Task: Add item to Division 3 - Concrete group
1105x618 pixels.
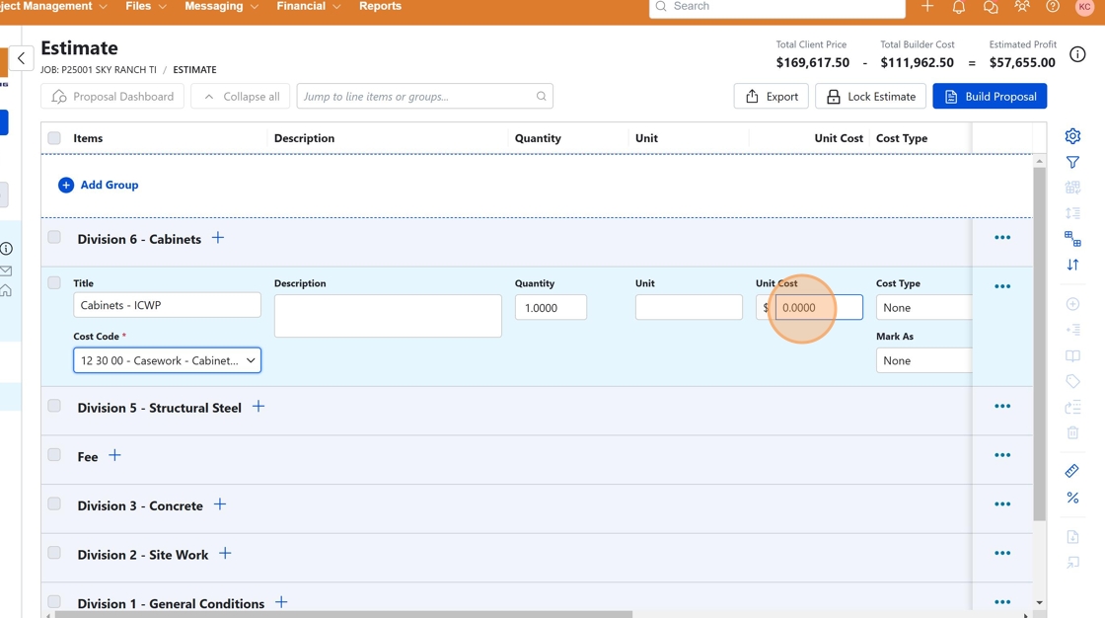Action: pyautogui.click(x=220, y=504)
